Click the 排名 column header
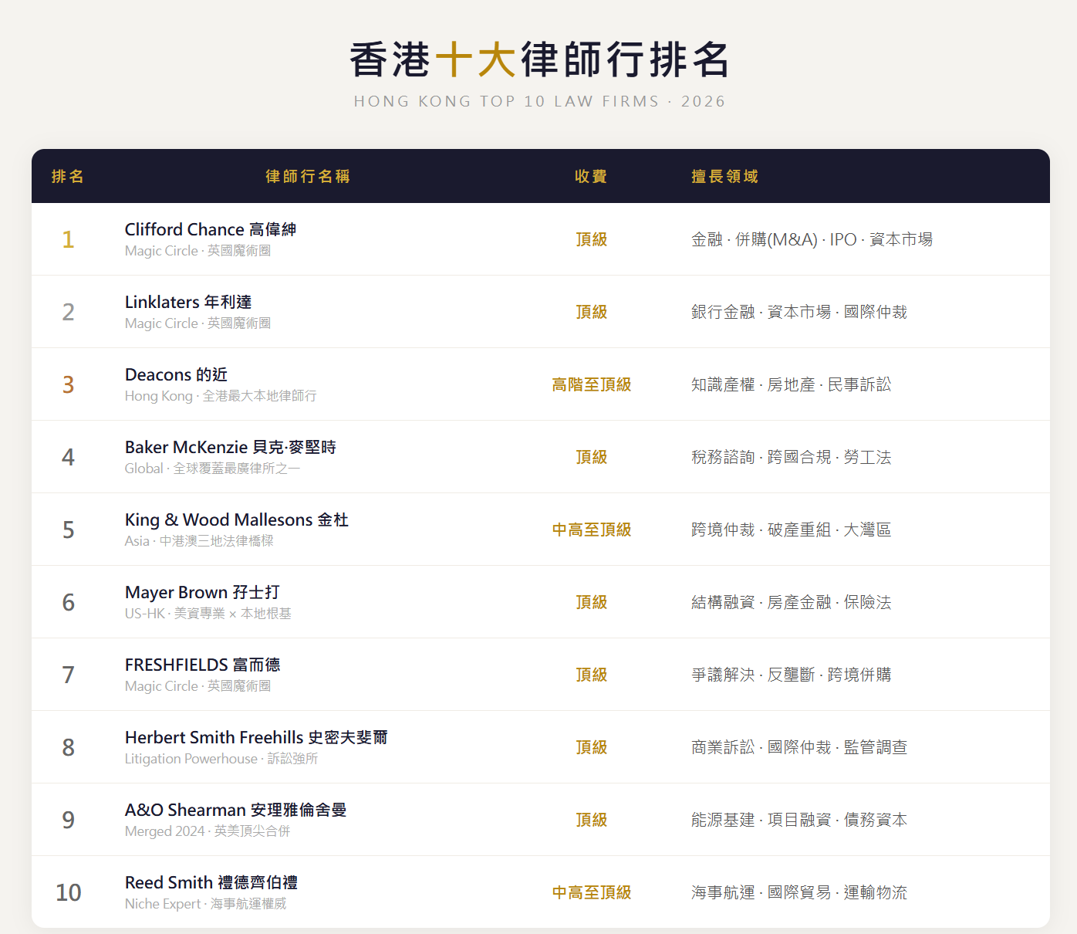 (x=68, y=176)
